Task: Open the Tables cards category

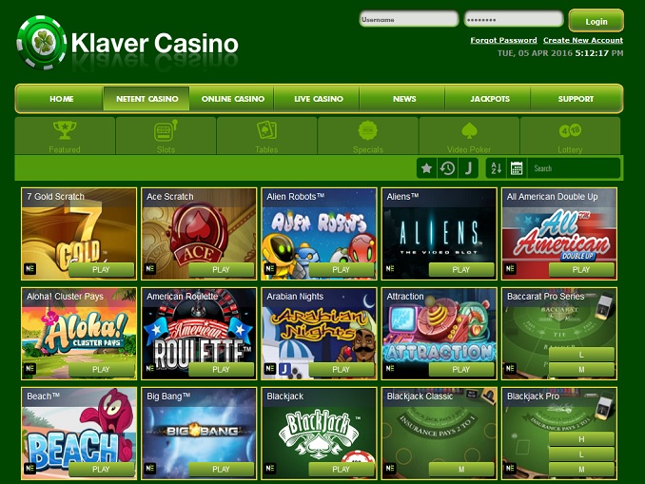Action: tap(266, 136)
